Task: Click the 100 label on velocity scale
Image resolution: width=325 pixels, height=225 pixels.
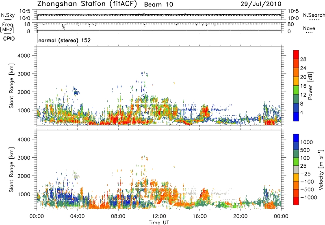Action: [x=305, y=158]
